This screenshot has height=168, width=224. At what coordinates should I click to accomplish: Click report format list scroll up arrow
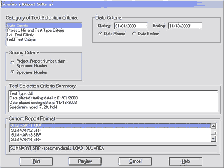pyautogui.click(x=213, y=126)
